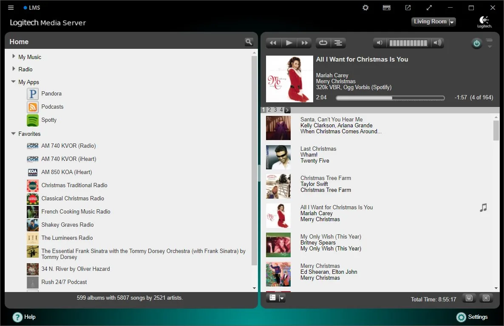This screenshot has height=326, width=504.
Task: Expand the My Music tree node
Action: (x=14, y=56)
